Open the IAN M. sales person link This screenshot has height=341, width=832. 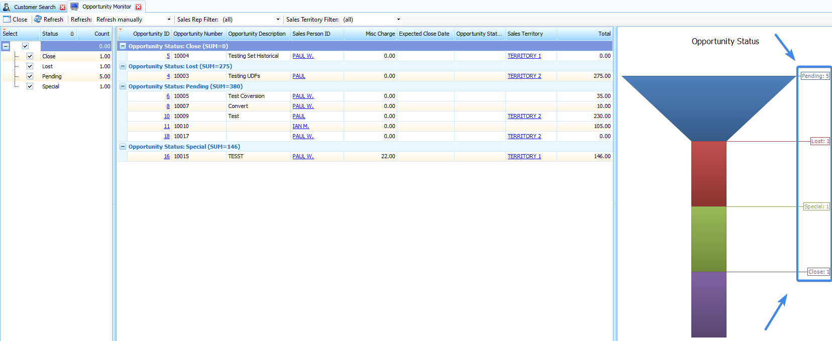click(x=300, y=126)
